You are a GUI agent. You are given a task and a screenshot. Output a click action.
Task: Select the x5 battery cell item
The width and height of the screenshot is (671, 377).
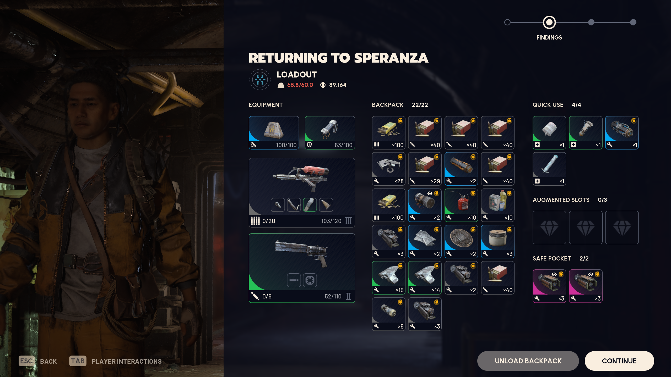pos(388,314)
